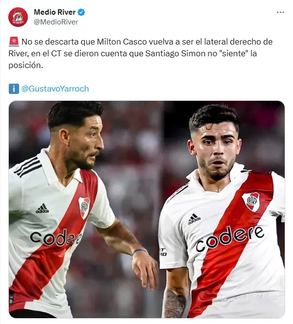This screenshot has width=293, height=324.
Task: Click the codere sponsor on right jersey
Action: [x=229, y=239]
